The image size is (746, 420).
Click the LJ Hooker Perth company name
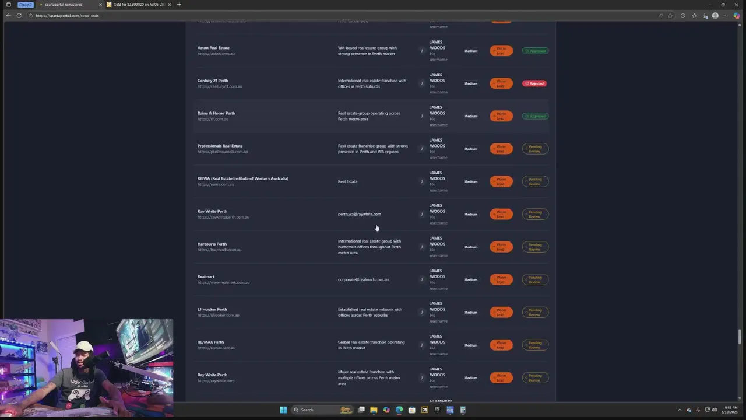[x=212, y=309]
